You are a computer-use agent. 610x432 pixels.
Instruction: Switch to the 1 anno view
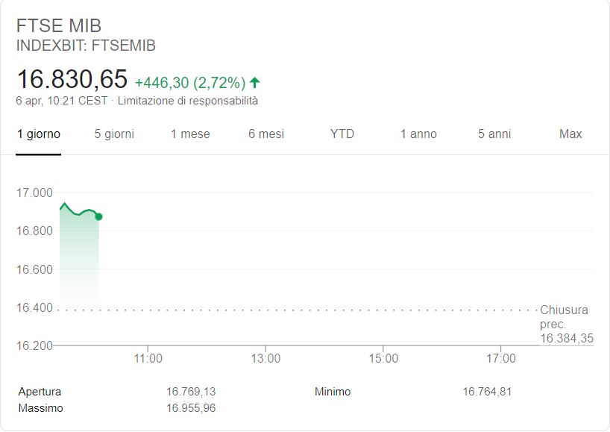tap(418, 134)
